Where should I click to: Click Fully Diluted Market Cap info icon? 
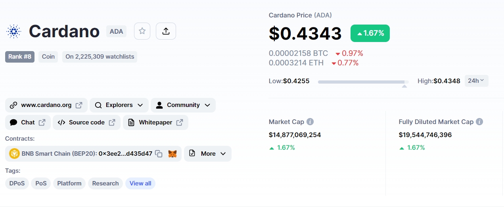coord(479,122)
